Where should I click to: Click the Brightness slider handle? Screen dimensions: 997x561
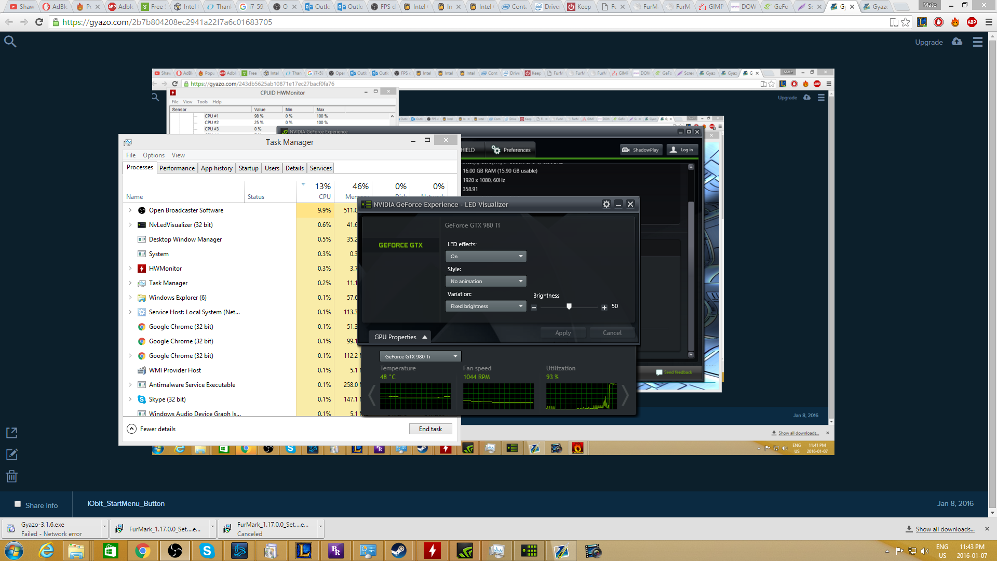569,306
